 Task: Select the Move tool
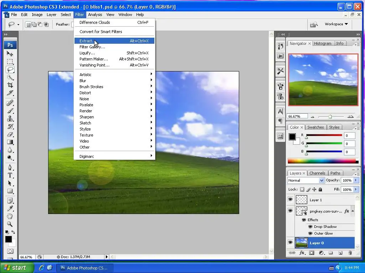(x=10, y=54)
